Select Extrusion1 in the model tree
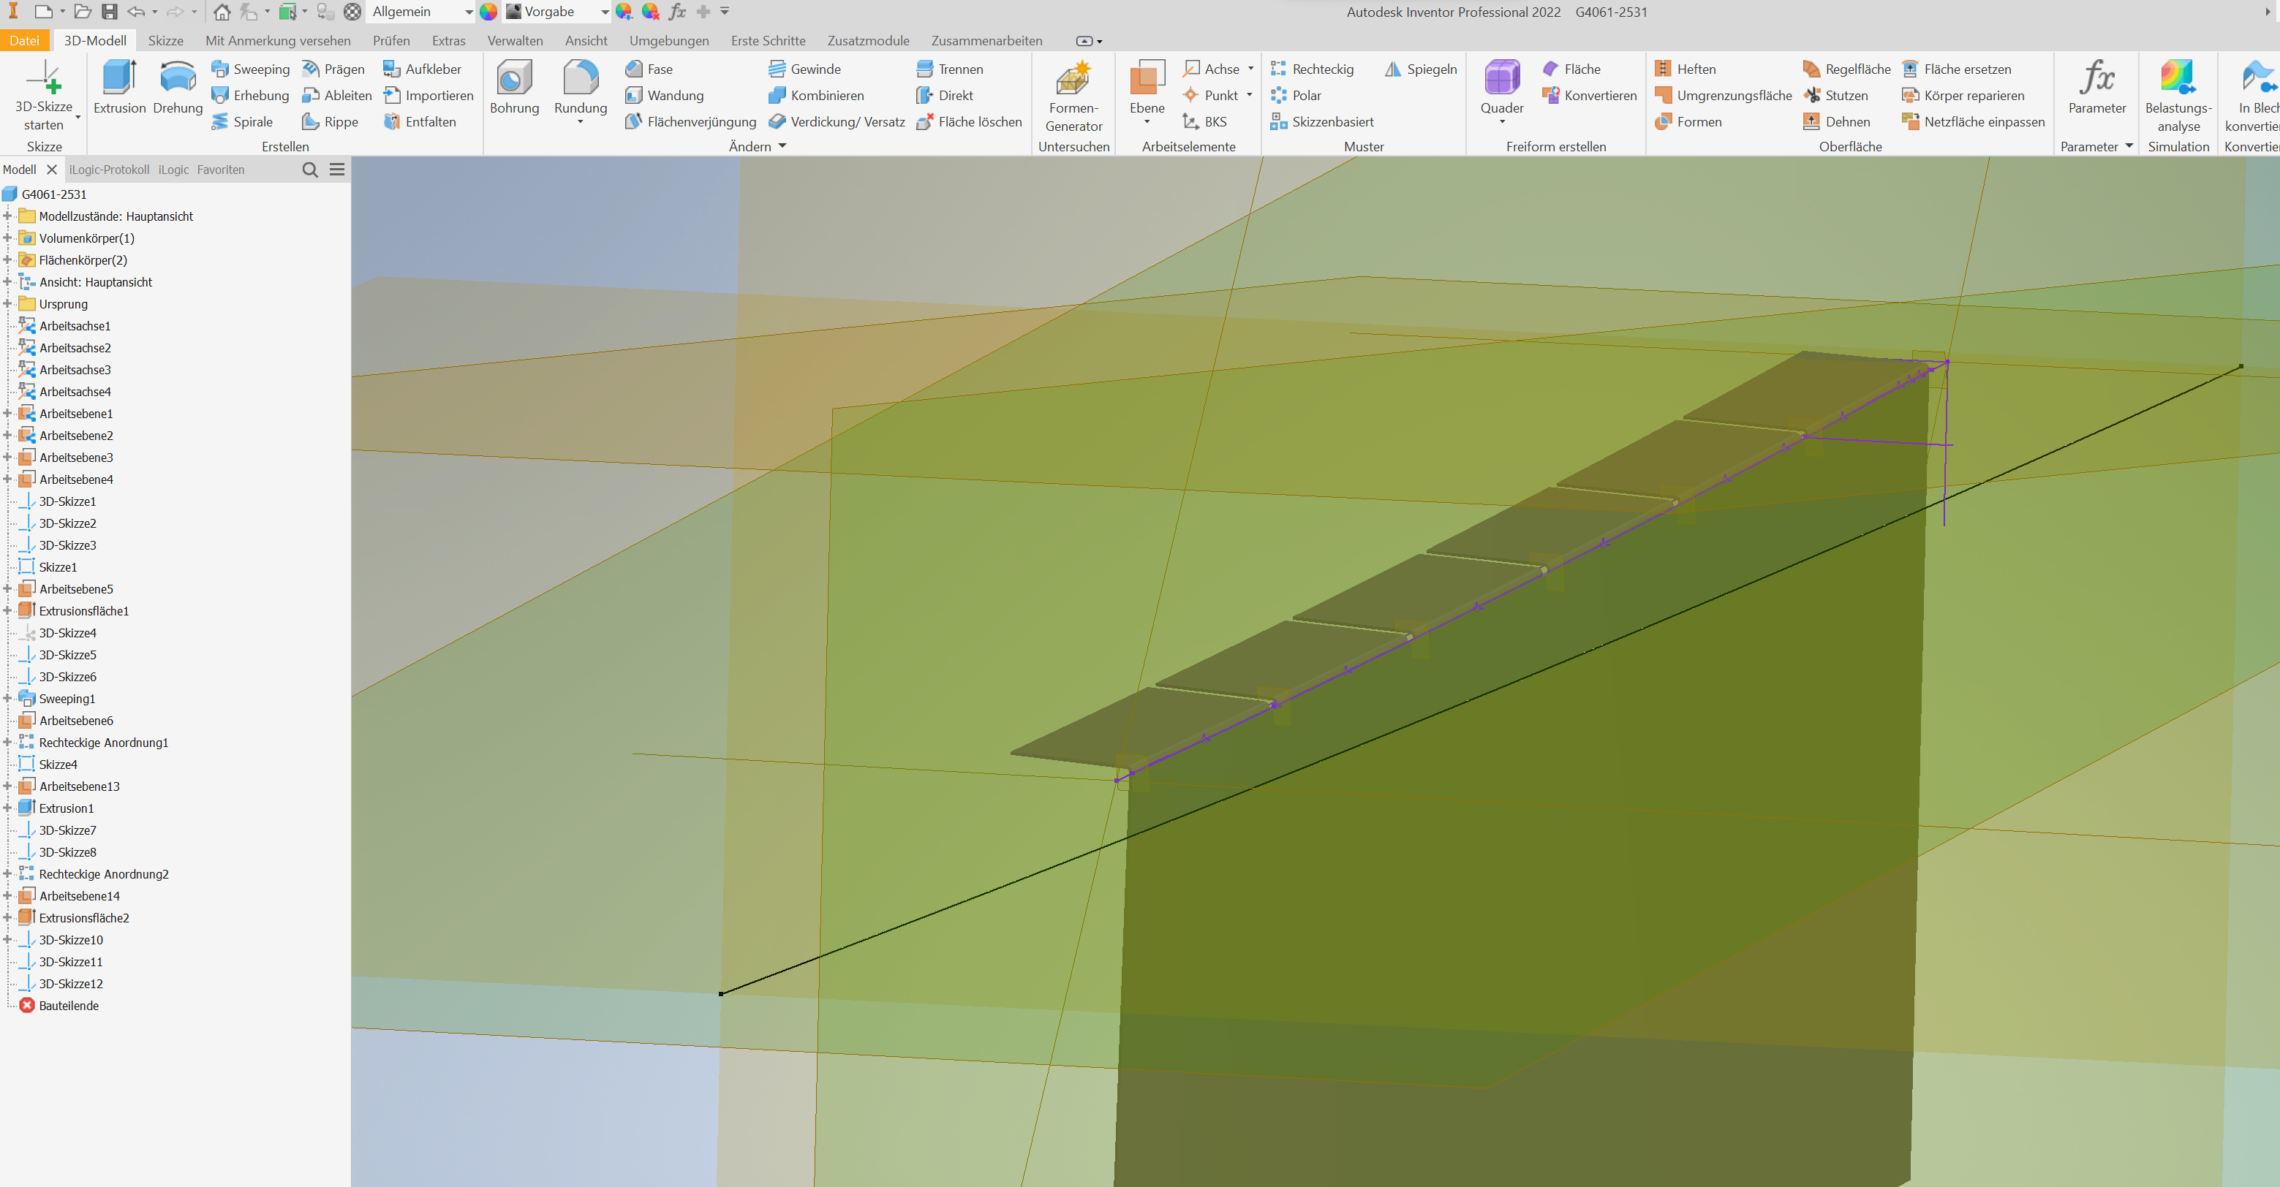 pyautogui.click(x=67, y=808)
